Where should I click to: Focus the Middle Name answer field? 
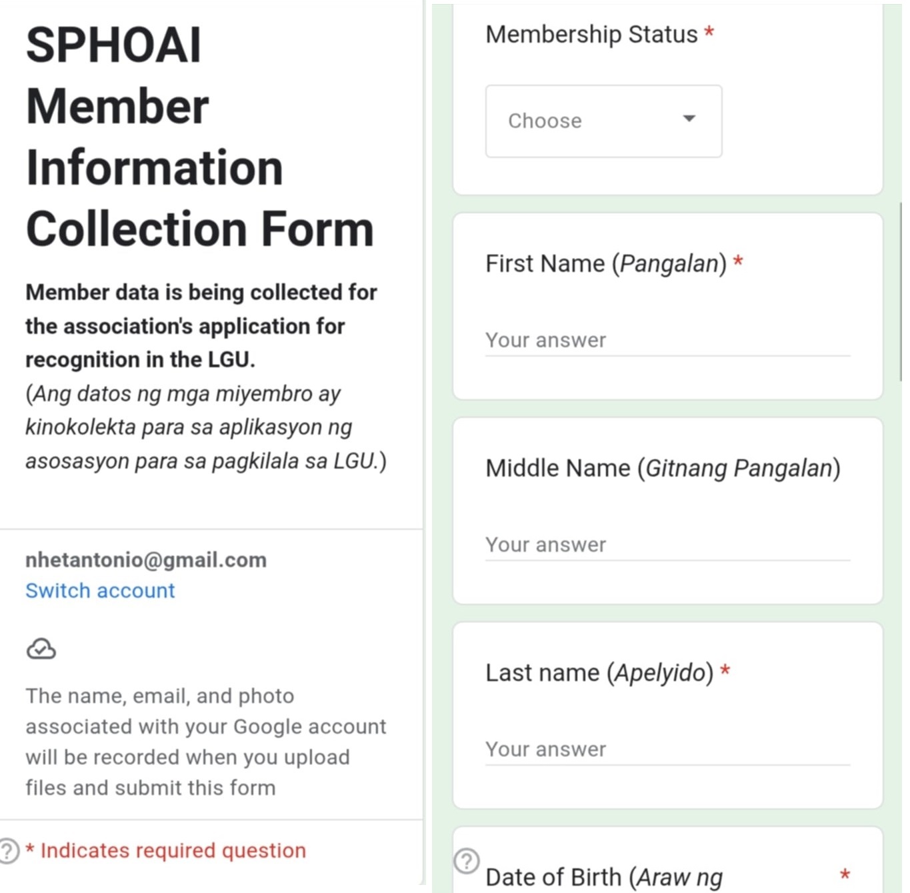[x=667, y=545]
